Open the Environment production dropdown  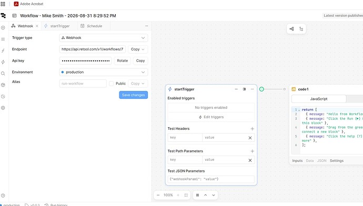(x=104, y=72)
